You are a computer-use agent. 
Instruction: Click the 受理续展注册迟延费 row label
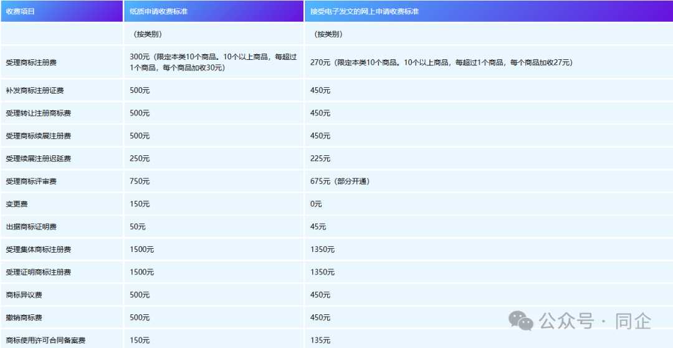[39, 159]
